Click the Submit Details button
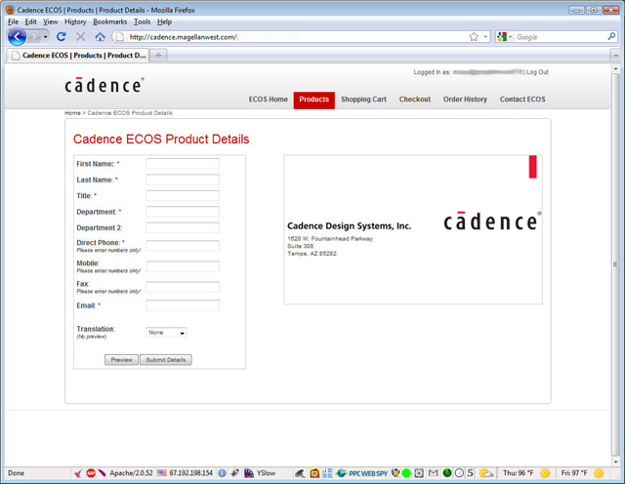 click(166, 360)
